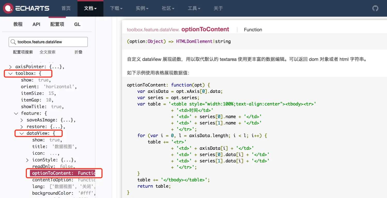The image size is (387, 198).
Task: Select the contentToOption tree item
Action: [x=64, y=180]
